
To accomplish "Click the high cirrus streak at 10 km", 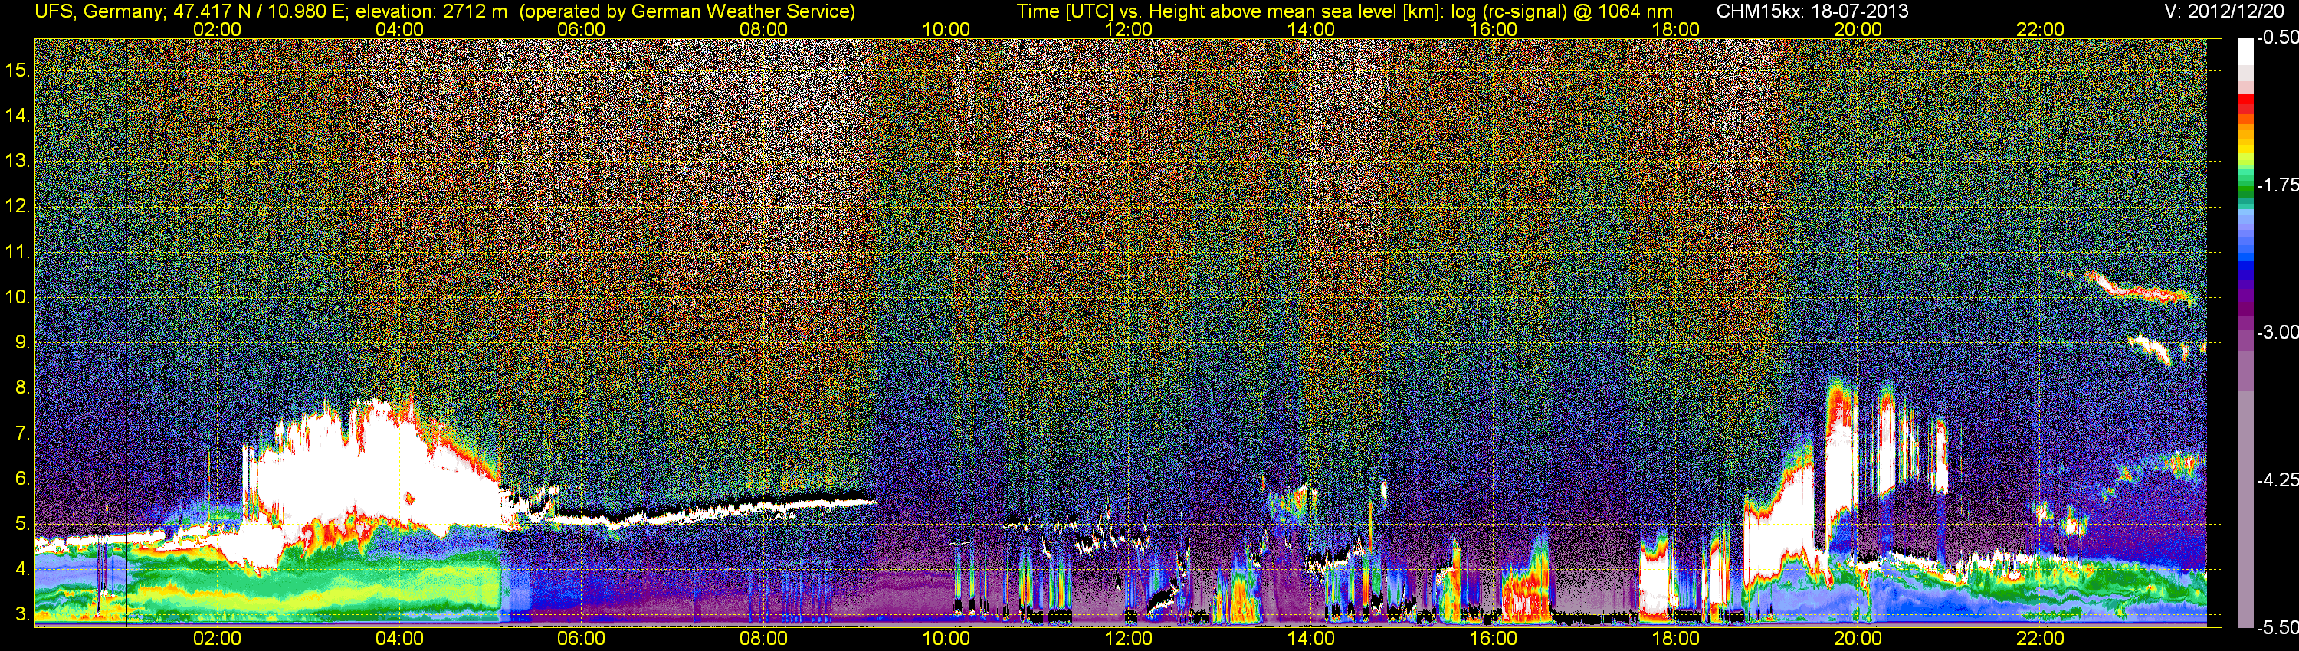I will pyautogui.click(x=2140, y=289).
